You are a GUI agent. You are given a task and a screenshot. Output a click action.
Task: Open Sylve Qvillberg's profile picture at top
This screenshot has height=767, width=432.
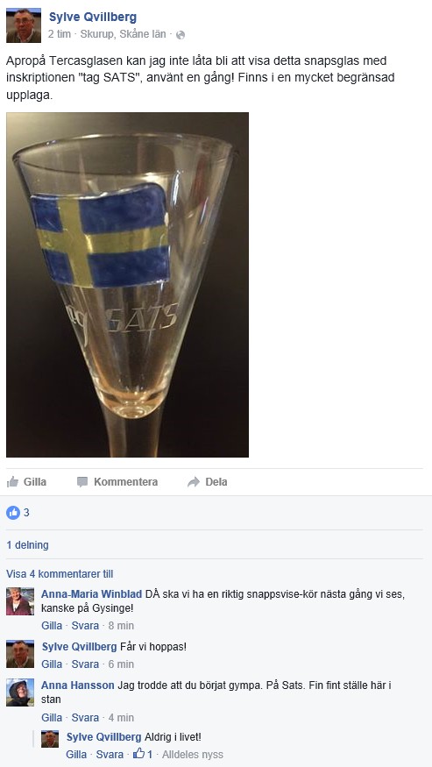pyautogui.click(x=24, y=25)
